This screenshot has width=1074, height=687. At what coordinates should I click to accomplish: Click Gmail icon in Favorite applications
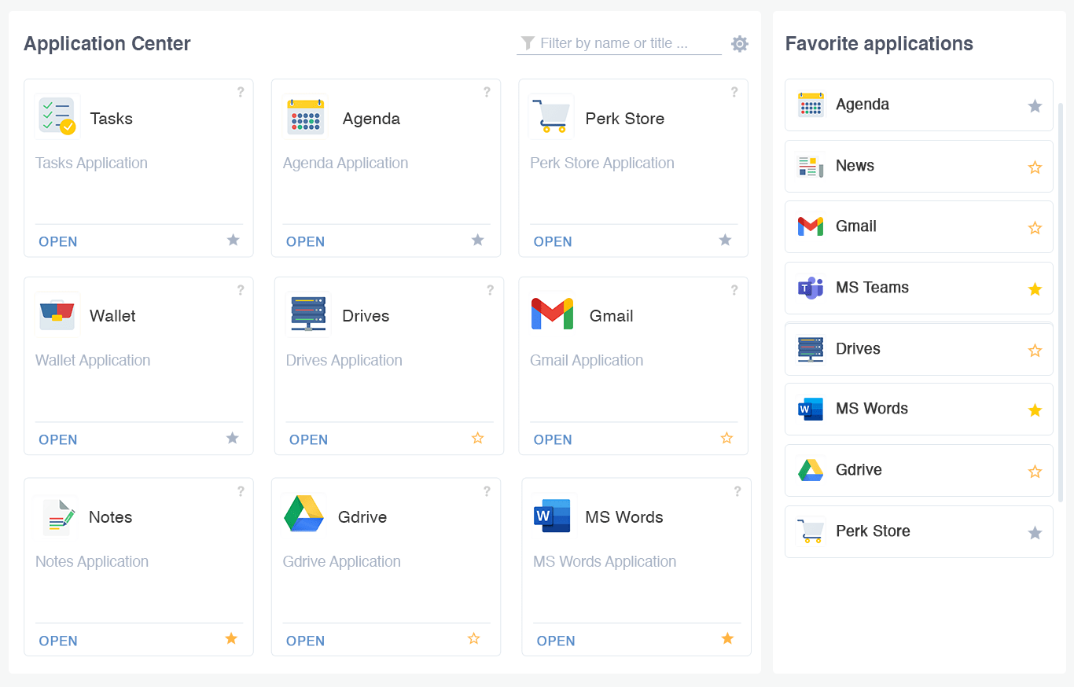811,226
